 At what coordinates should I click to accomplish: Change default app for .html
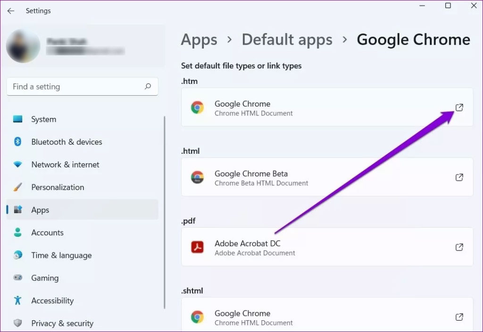point(327,177)
